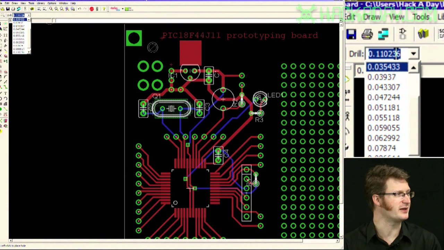Click Print icon in main EAGLE toolbar
Screen dimensions: 444x250
(x=13, y=9)
